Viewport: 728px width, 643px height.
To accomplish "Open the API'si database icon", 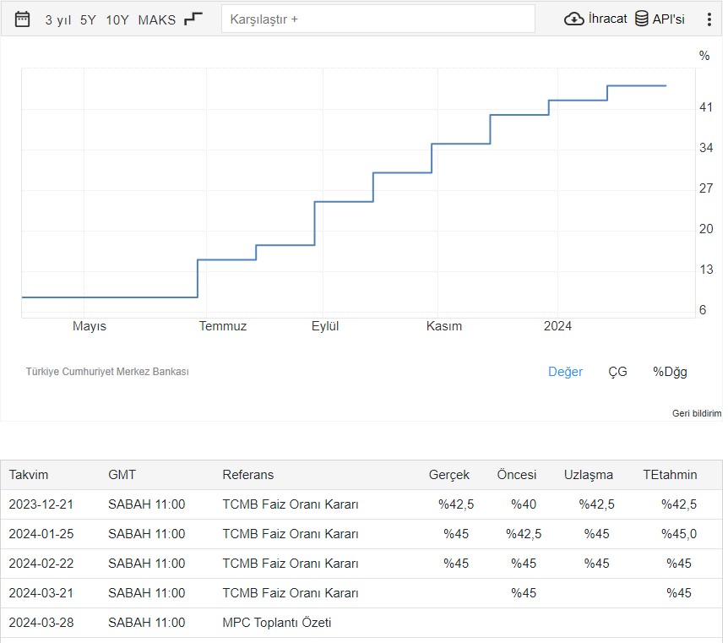I will [642, 19].
